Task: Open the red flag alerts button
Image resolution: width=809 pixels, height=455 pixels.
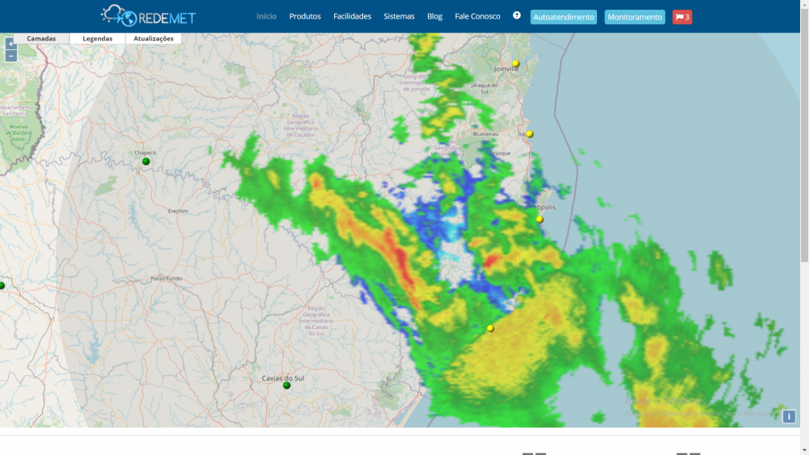Action: pyautogui.click(x=682, y=17)
